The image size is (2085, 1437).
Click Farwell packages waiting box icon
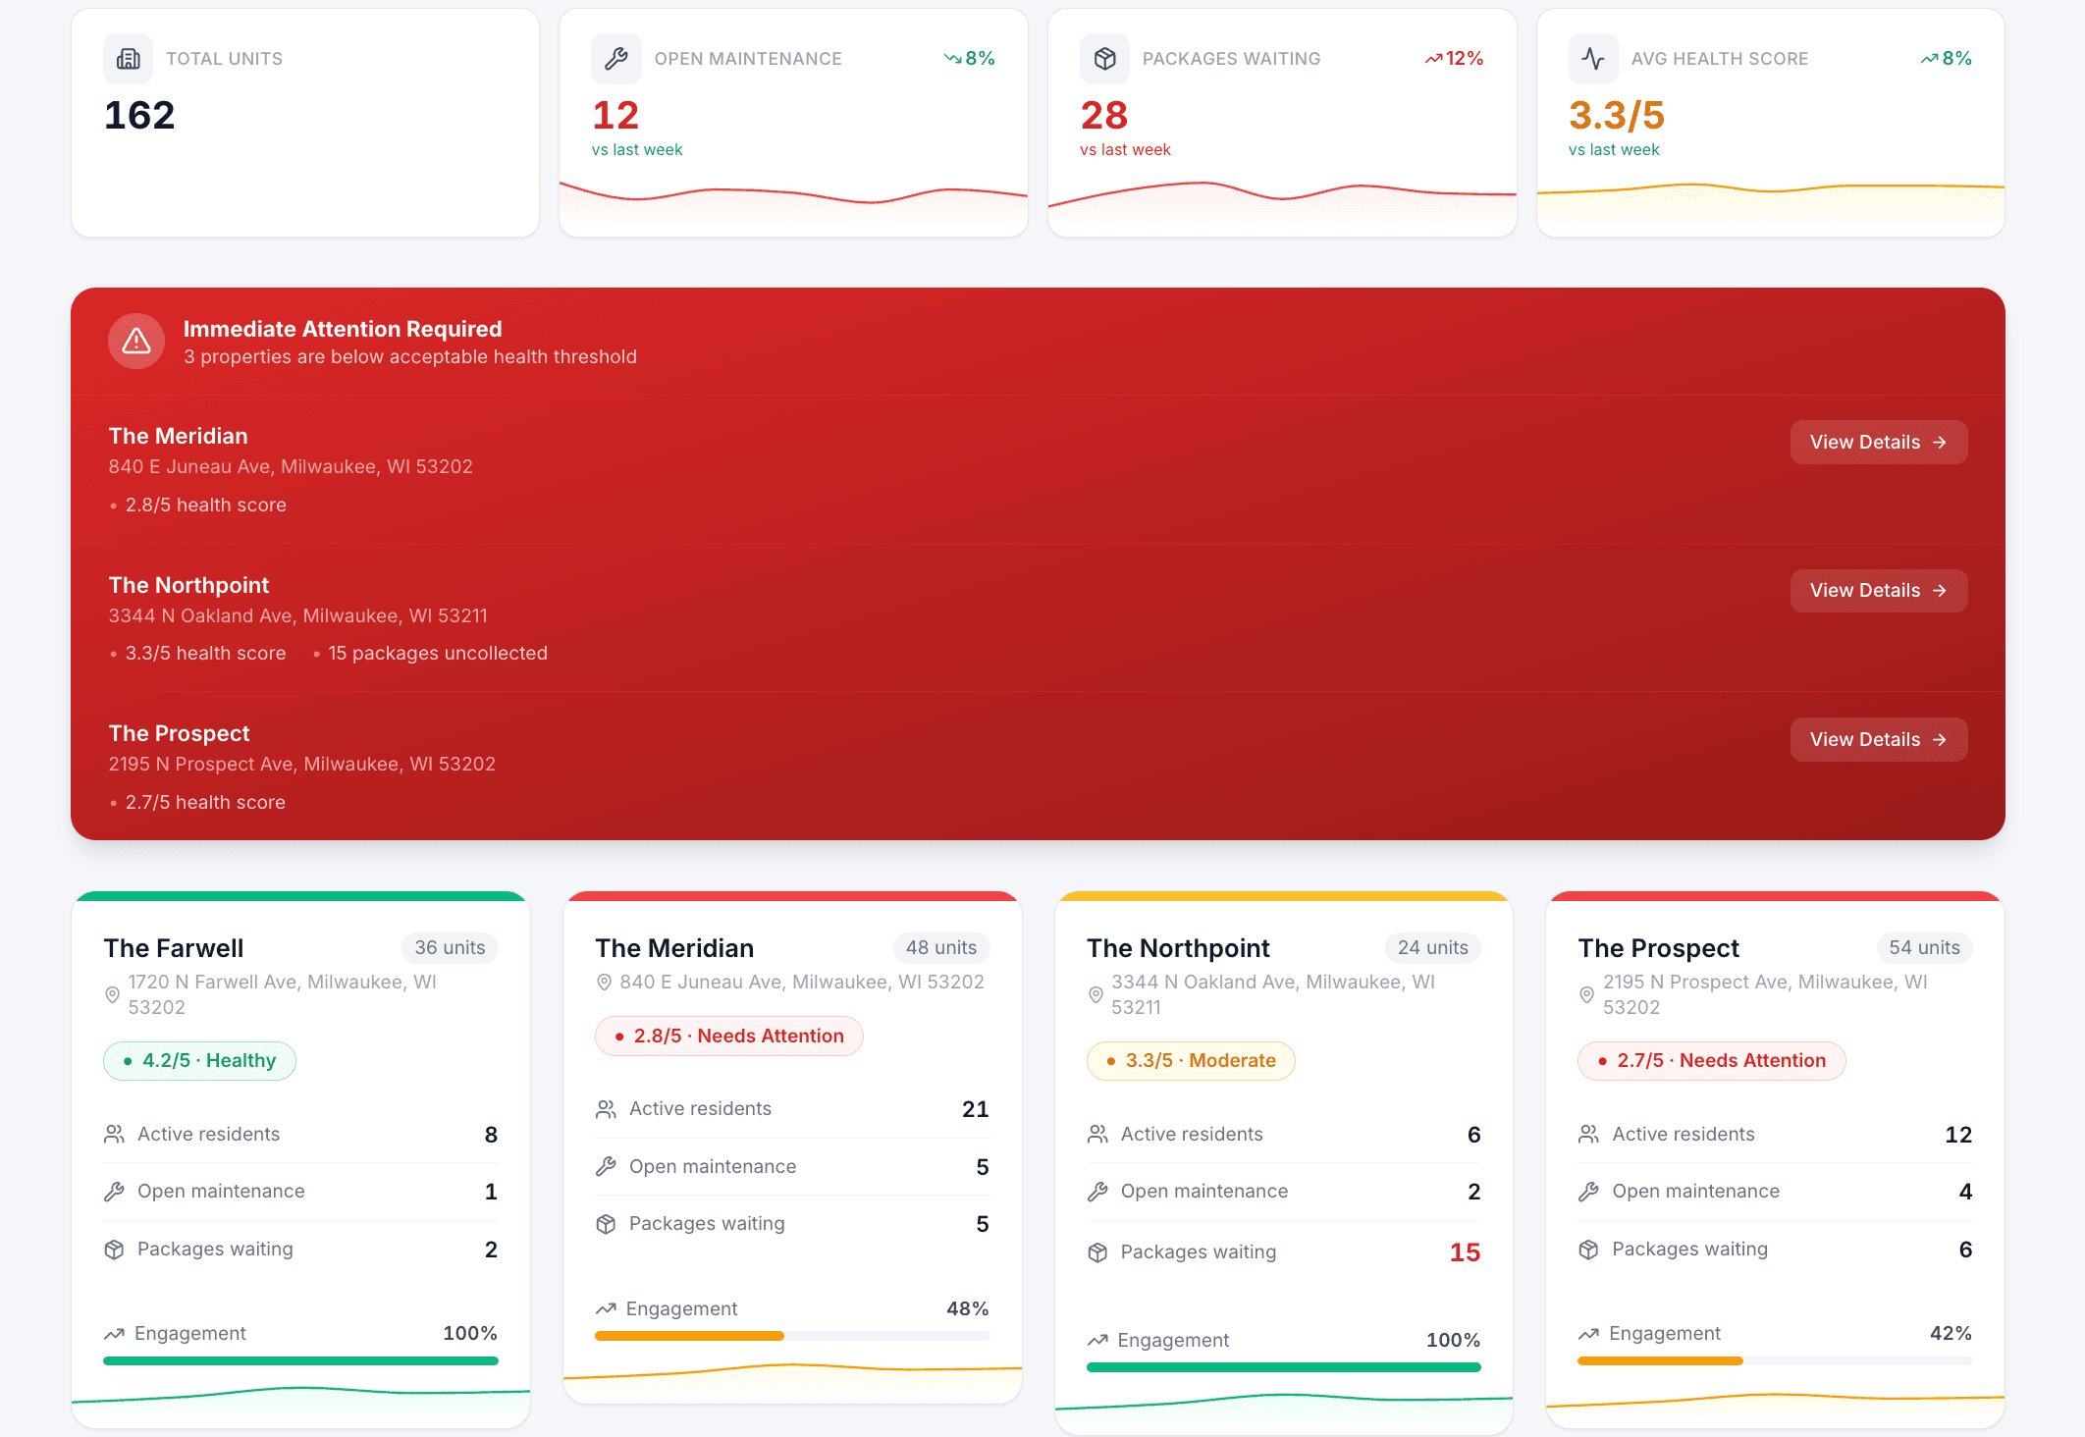[x=115, y=1250]
